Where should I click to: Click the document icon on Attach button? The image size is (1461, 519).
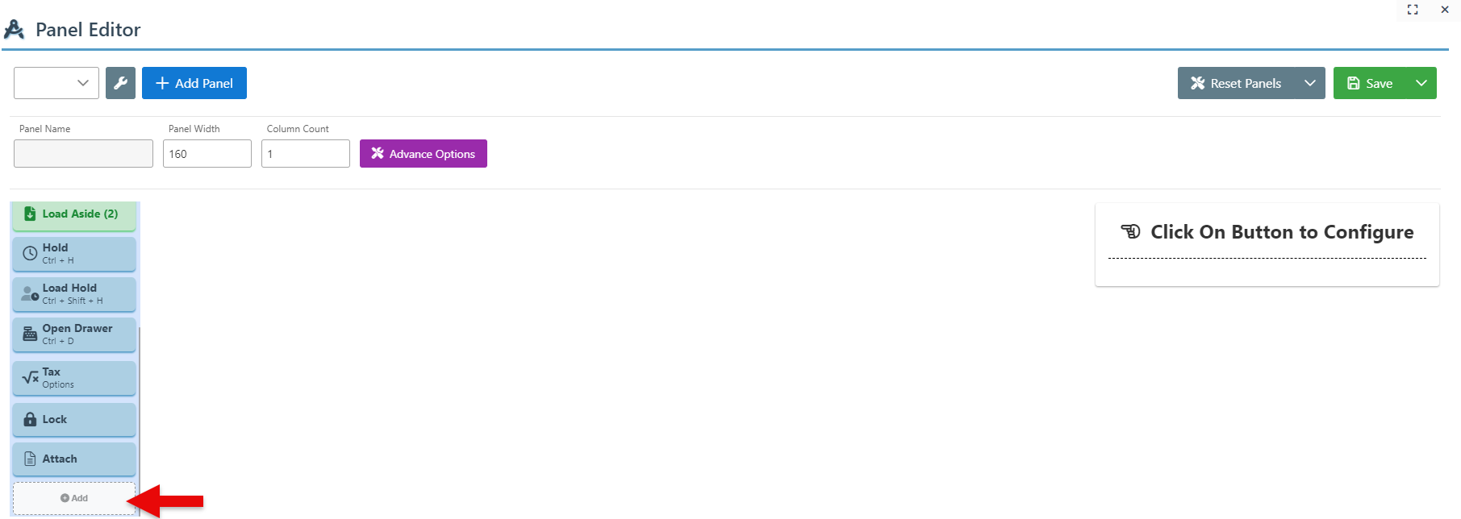click(x=30, y=459)
